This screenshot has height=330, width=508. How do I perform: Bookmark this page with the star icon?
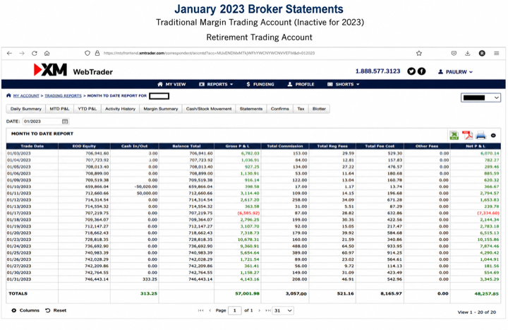tap(419, 53)
